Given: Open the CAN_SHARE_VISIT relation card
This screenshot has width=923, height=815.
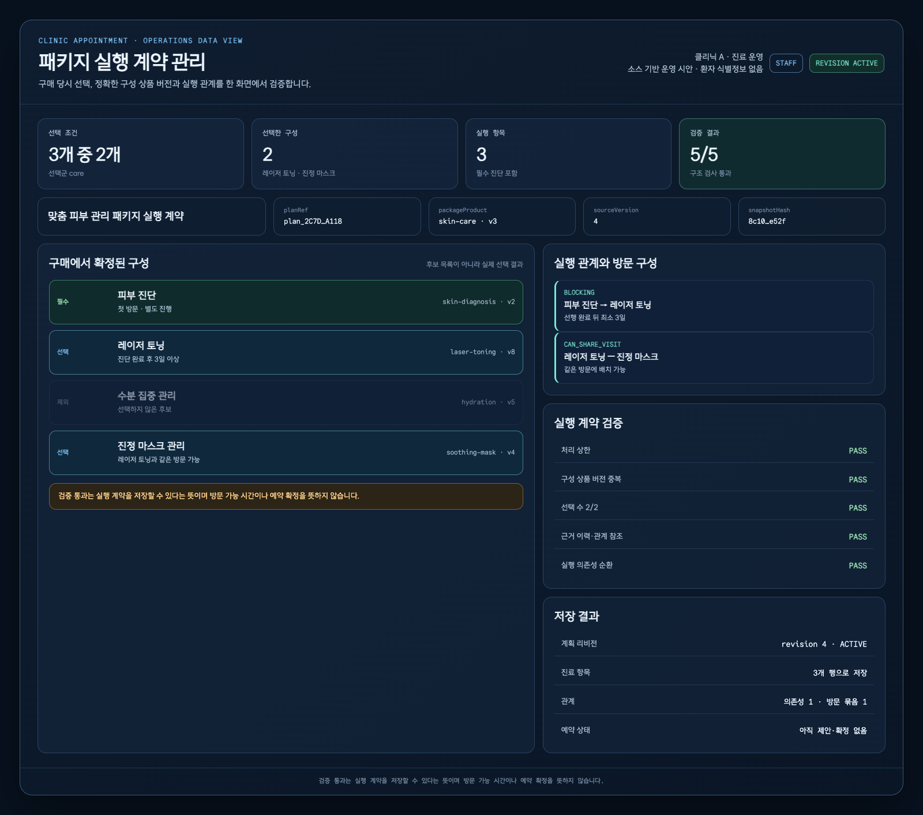Looking at the screenshot, I should pyautogui.click(x=714, y=357).
